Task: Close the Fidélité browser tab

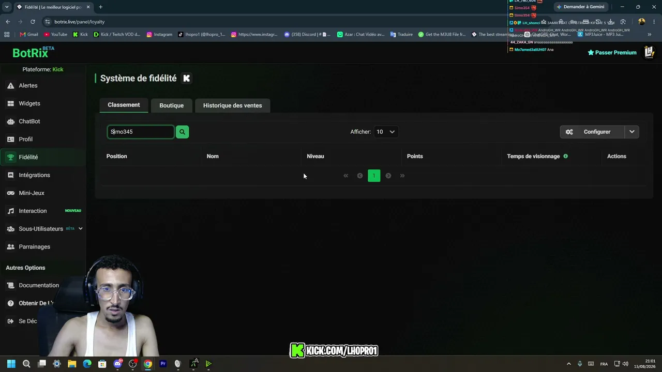Action: click(x=88, y=7)
